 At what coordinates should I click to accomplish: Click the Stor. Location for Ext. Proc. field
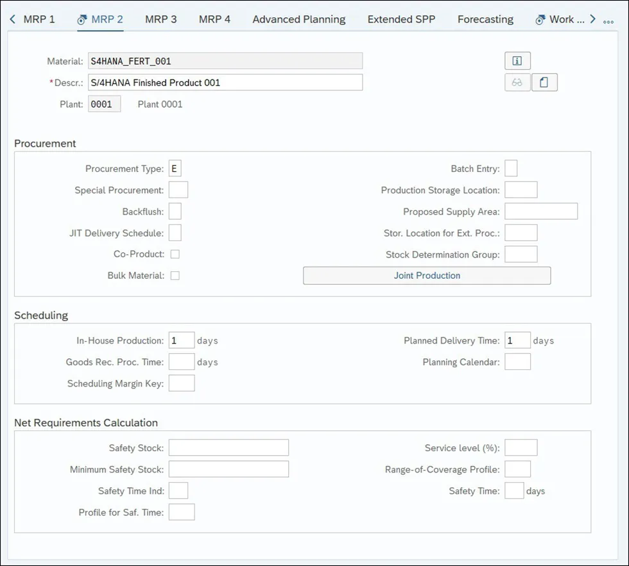(x=521, y=233)
